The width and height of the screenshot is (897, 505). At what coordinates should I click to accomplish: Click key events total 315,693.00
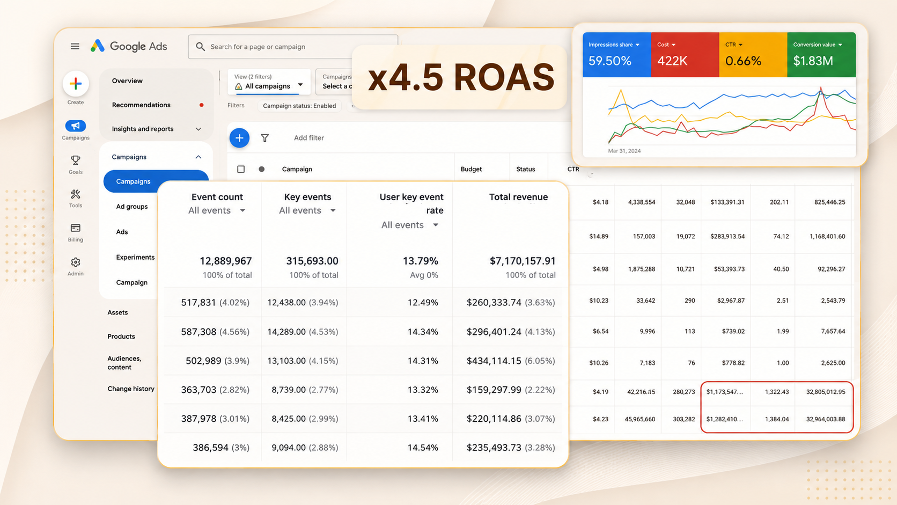[312, 261]
